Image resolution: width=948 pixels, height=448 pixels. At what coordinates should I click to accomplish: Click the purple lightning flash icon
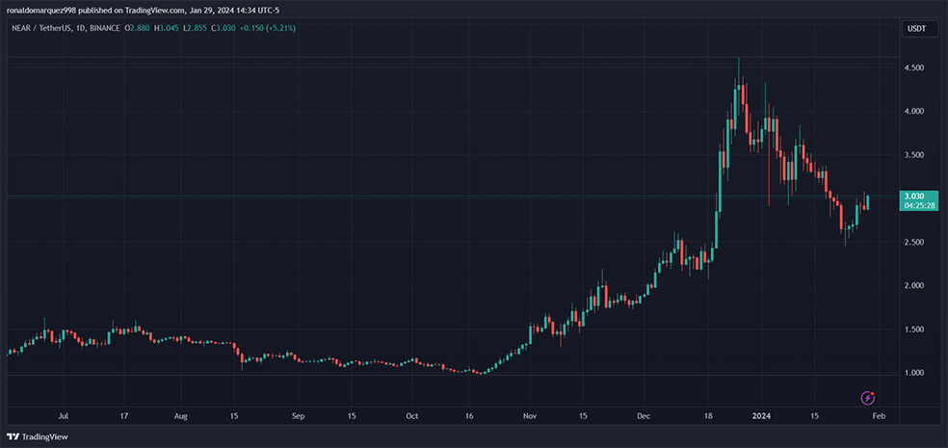pos(868,398)
